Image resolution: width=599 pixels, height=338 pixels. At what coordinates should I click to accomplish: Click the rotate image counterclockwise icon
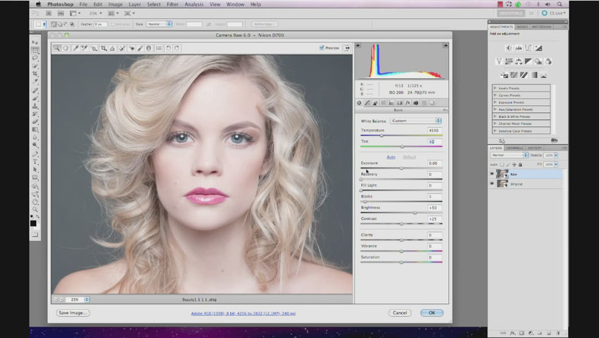point(168,48)
